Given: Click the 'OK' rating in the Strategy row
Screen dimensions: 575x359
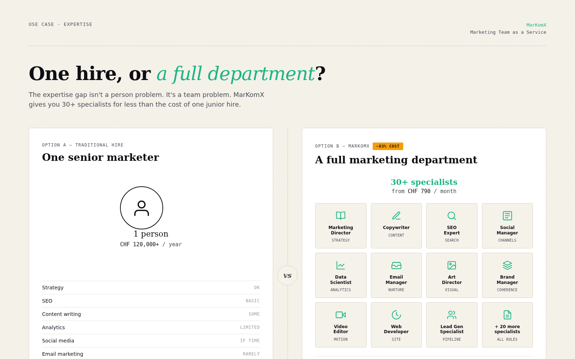Looking at the screenshot, I should 257,288.
